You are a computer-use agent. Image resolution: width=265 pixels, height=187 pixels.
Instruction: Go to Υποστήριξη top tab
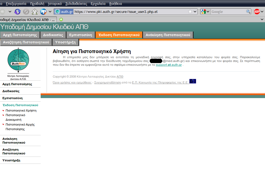click(x=65, y=42)
